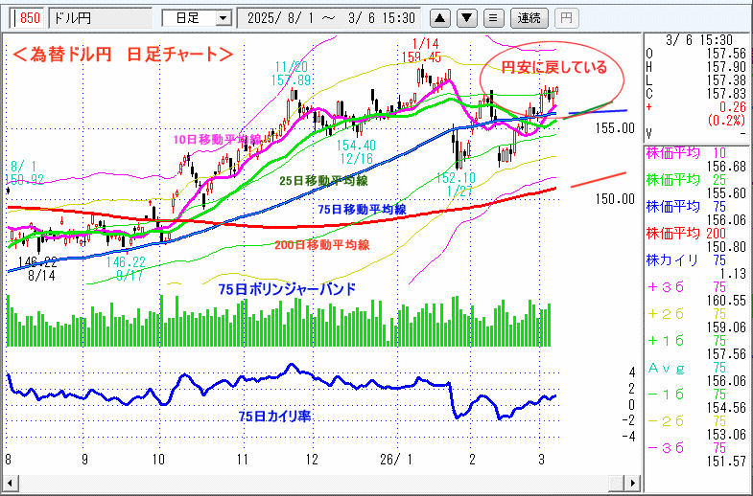Click the 8/1 150.92 label
The width and height of the screenshot is (753, 496).
(24, 173)
